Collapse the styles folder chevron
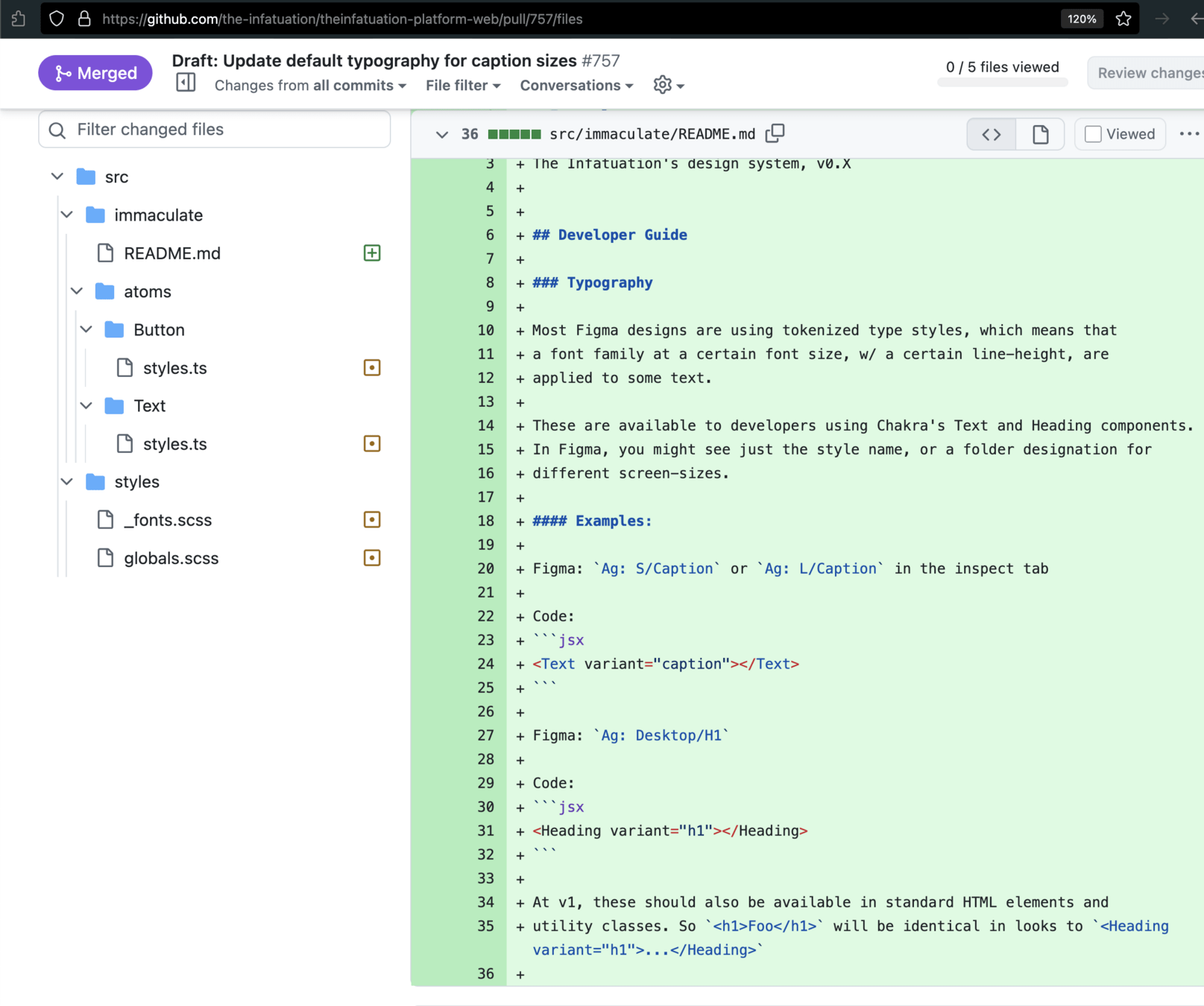Viewport: 1204px width, 1006px height. click(67, 481)
